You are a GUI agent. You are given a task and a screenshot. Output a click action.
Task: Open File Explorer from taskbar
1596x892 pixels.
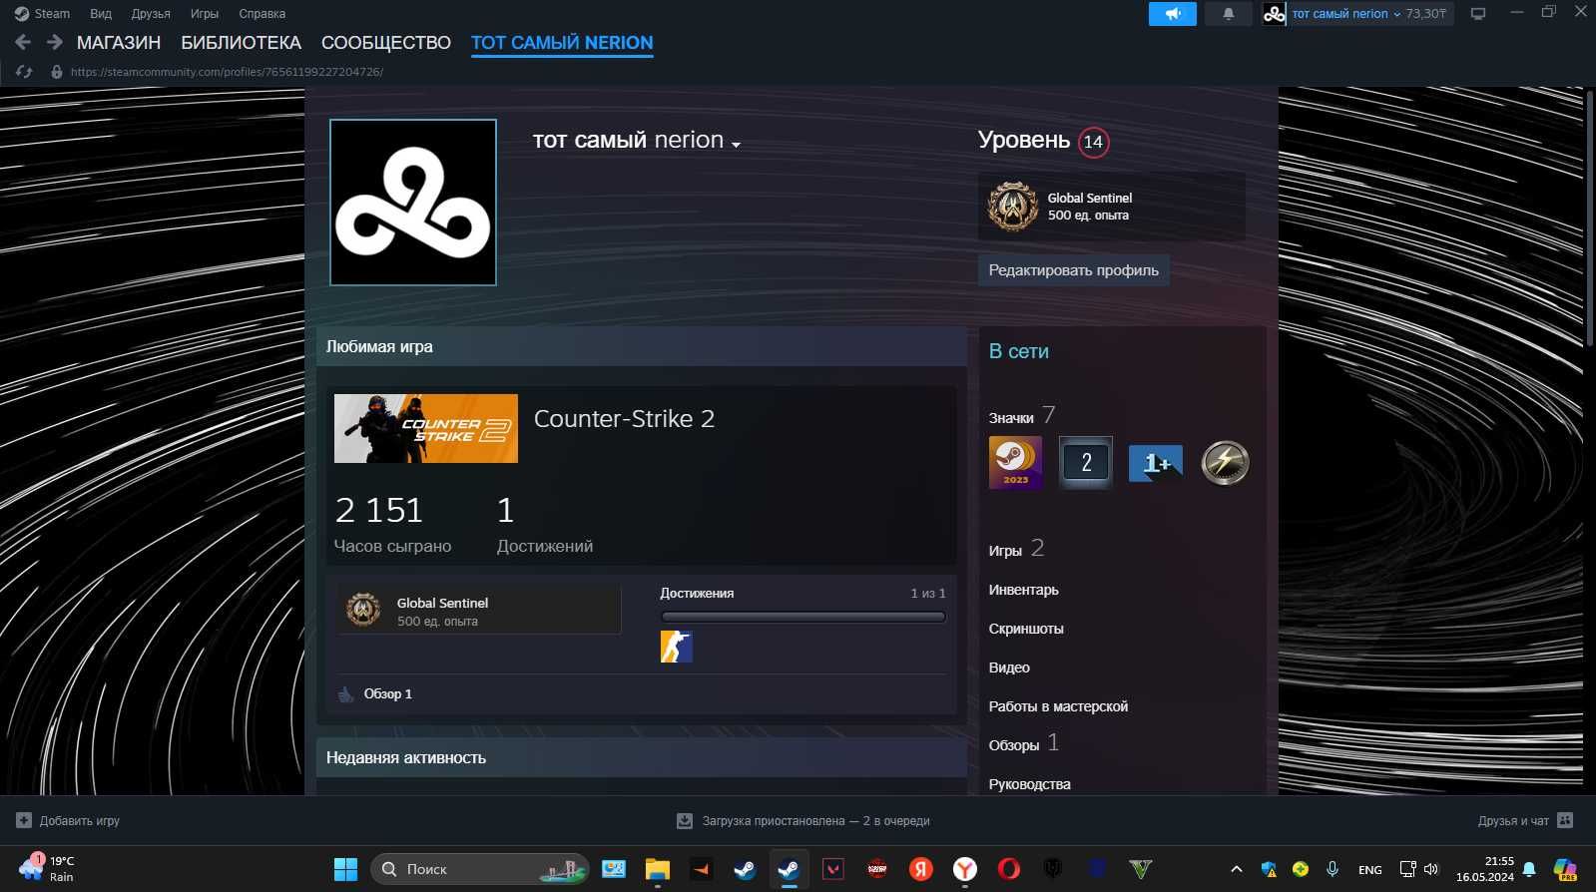(657, 869)
